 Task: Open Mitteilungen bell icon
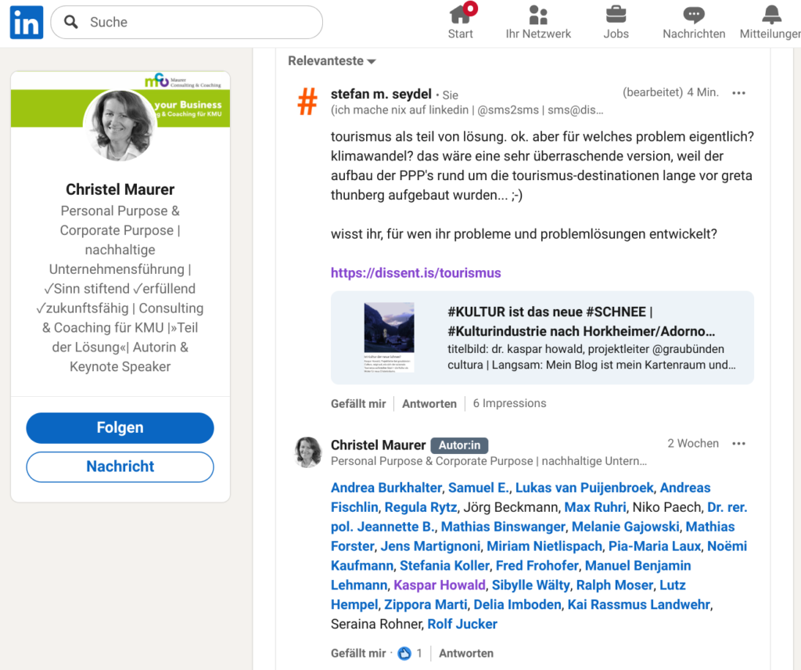click(771, 15)
